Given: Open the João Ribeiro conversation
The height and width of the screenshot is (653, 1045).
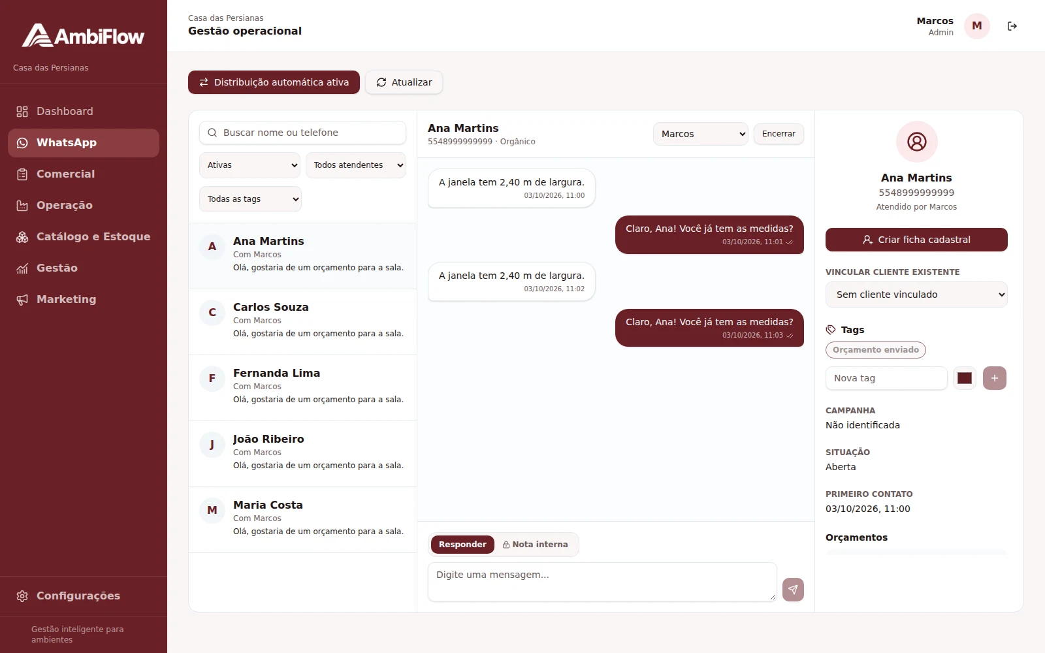Looking at the screenshot, I should [302, 454].
